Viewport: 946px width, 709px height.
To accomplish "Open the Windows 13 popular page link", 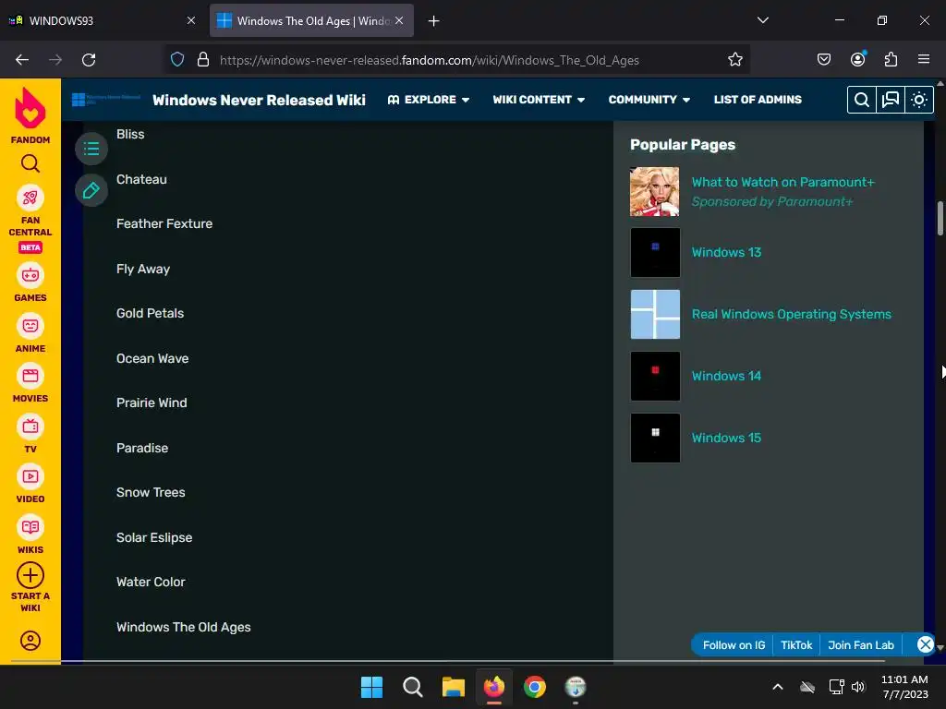I will pyautogui.click(x=726, y=252).
